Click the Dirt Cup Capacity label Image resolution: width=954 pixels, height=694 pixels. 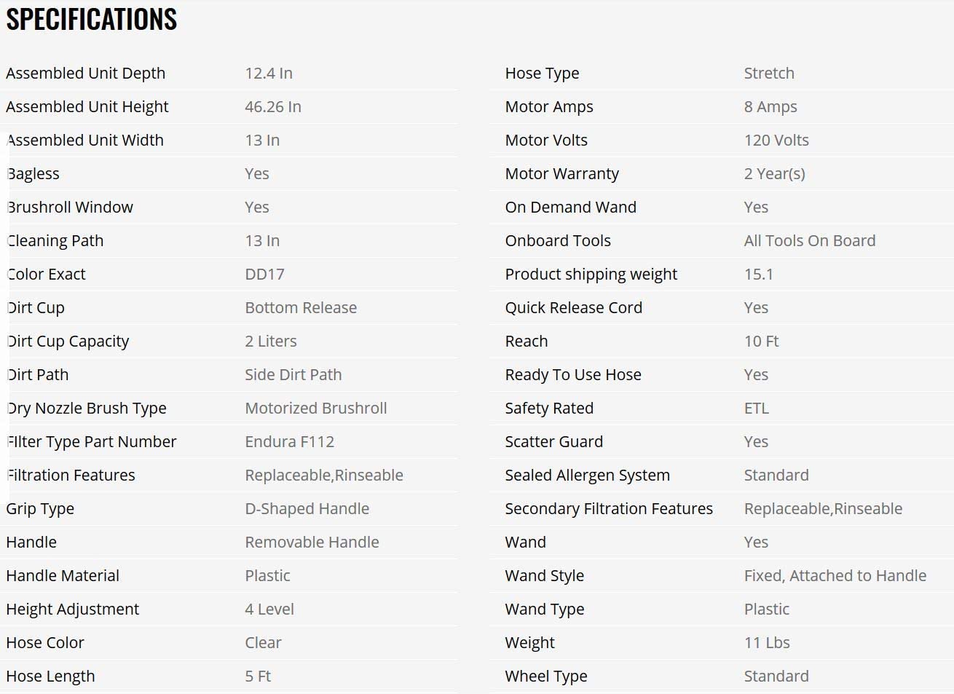[68, 342]
